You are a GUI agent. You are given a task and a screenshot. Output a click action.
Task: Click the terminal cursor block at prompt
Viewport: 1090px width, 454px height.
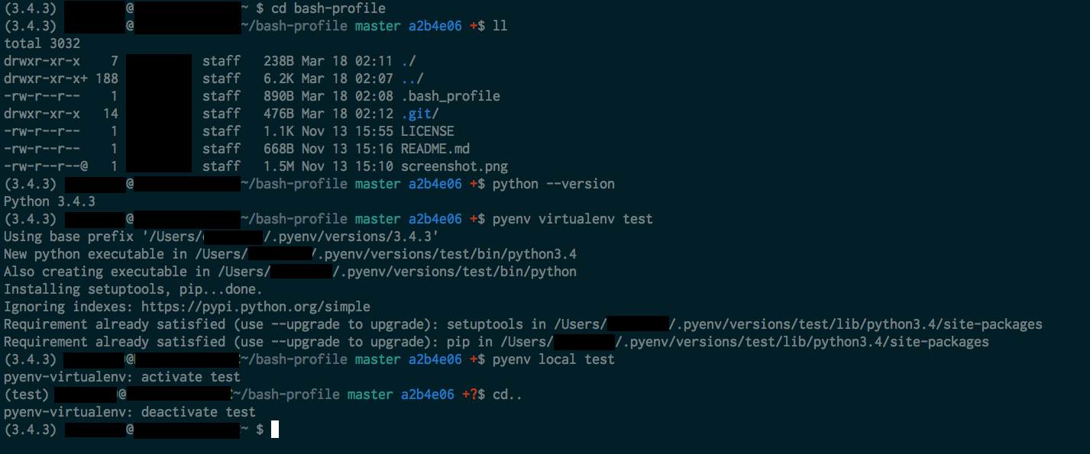coord(275,430)
